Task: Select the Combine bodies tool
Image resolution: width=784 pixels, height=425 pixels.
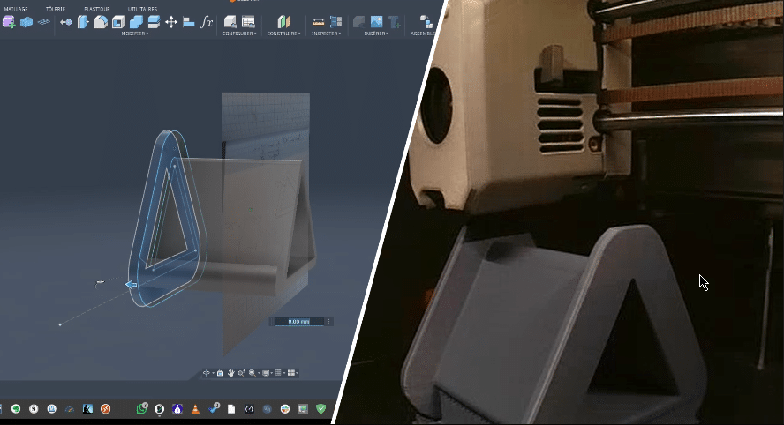Action: coord(136,22)
